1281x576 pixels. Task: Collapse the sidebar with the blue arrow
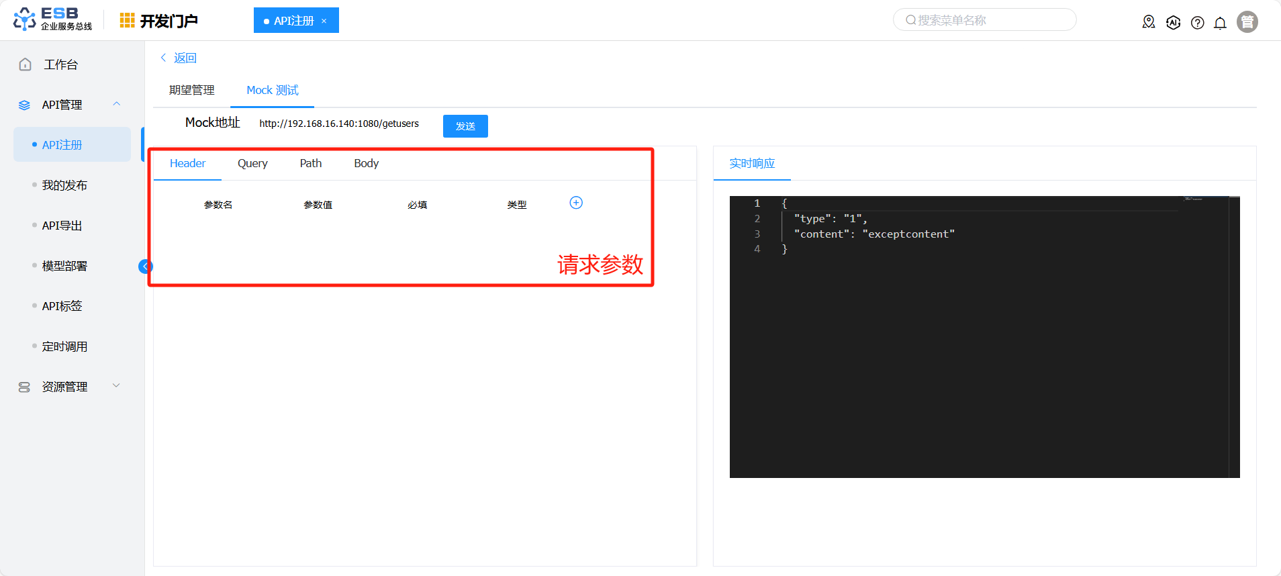point(145,267)
